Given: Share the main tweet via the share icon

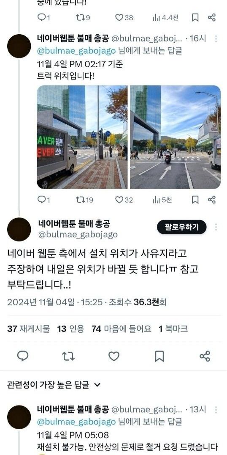Looking at the screenshot, I should (x=205, y=356).
